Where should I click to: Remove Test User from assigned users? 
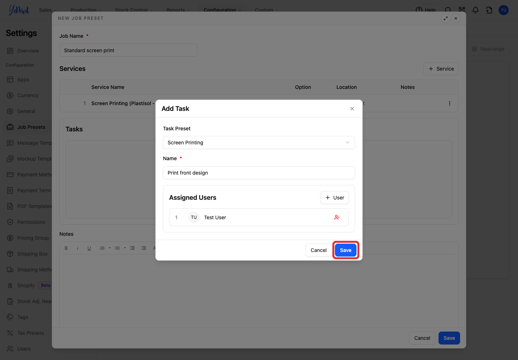tap(337, 217)
